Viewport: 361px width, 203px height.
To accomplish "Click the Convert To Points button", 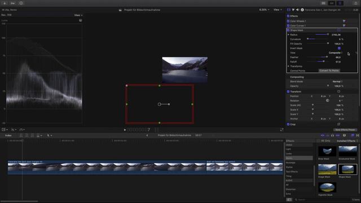I will click(329, 70).
